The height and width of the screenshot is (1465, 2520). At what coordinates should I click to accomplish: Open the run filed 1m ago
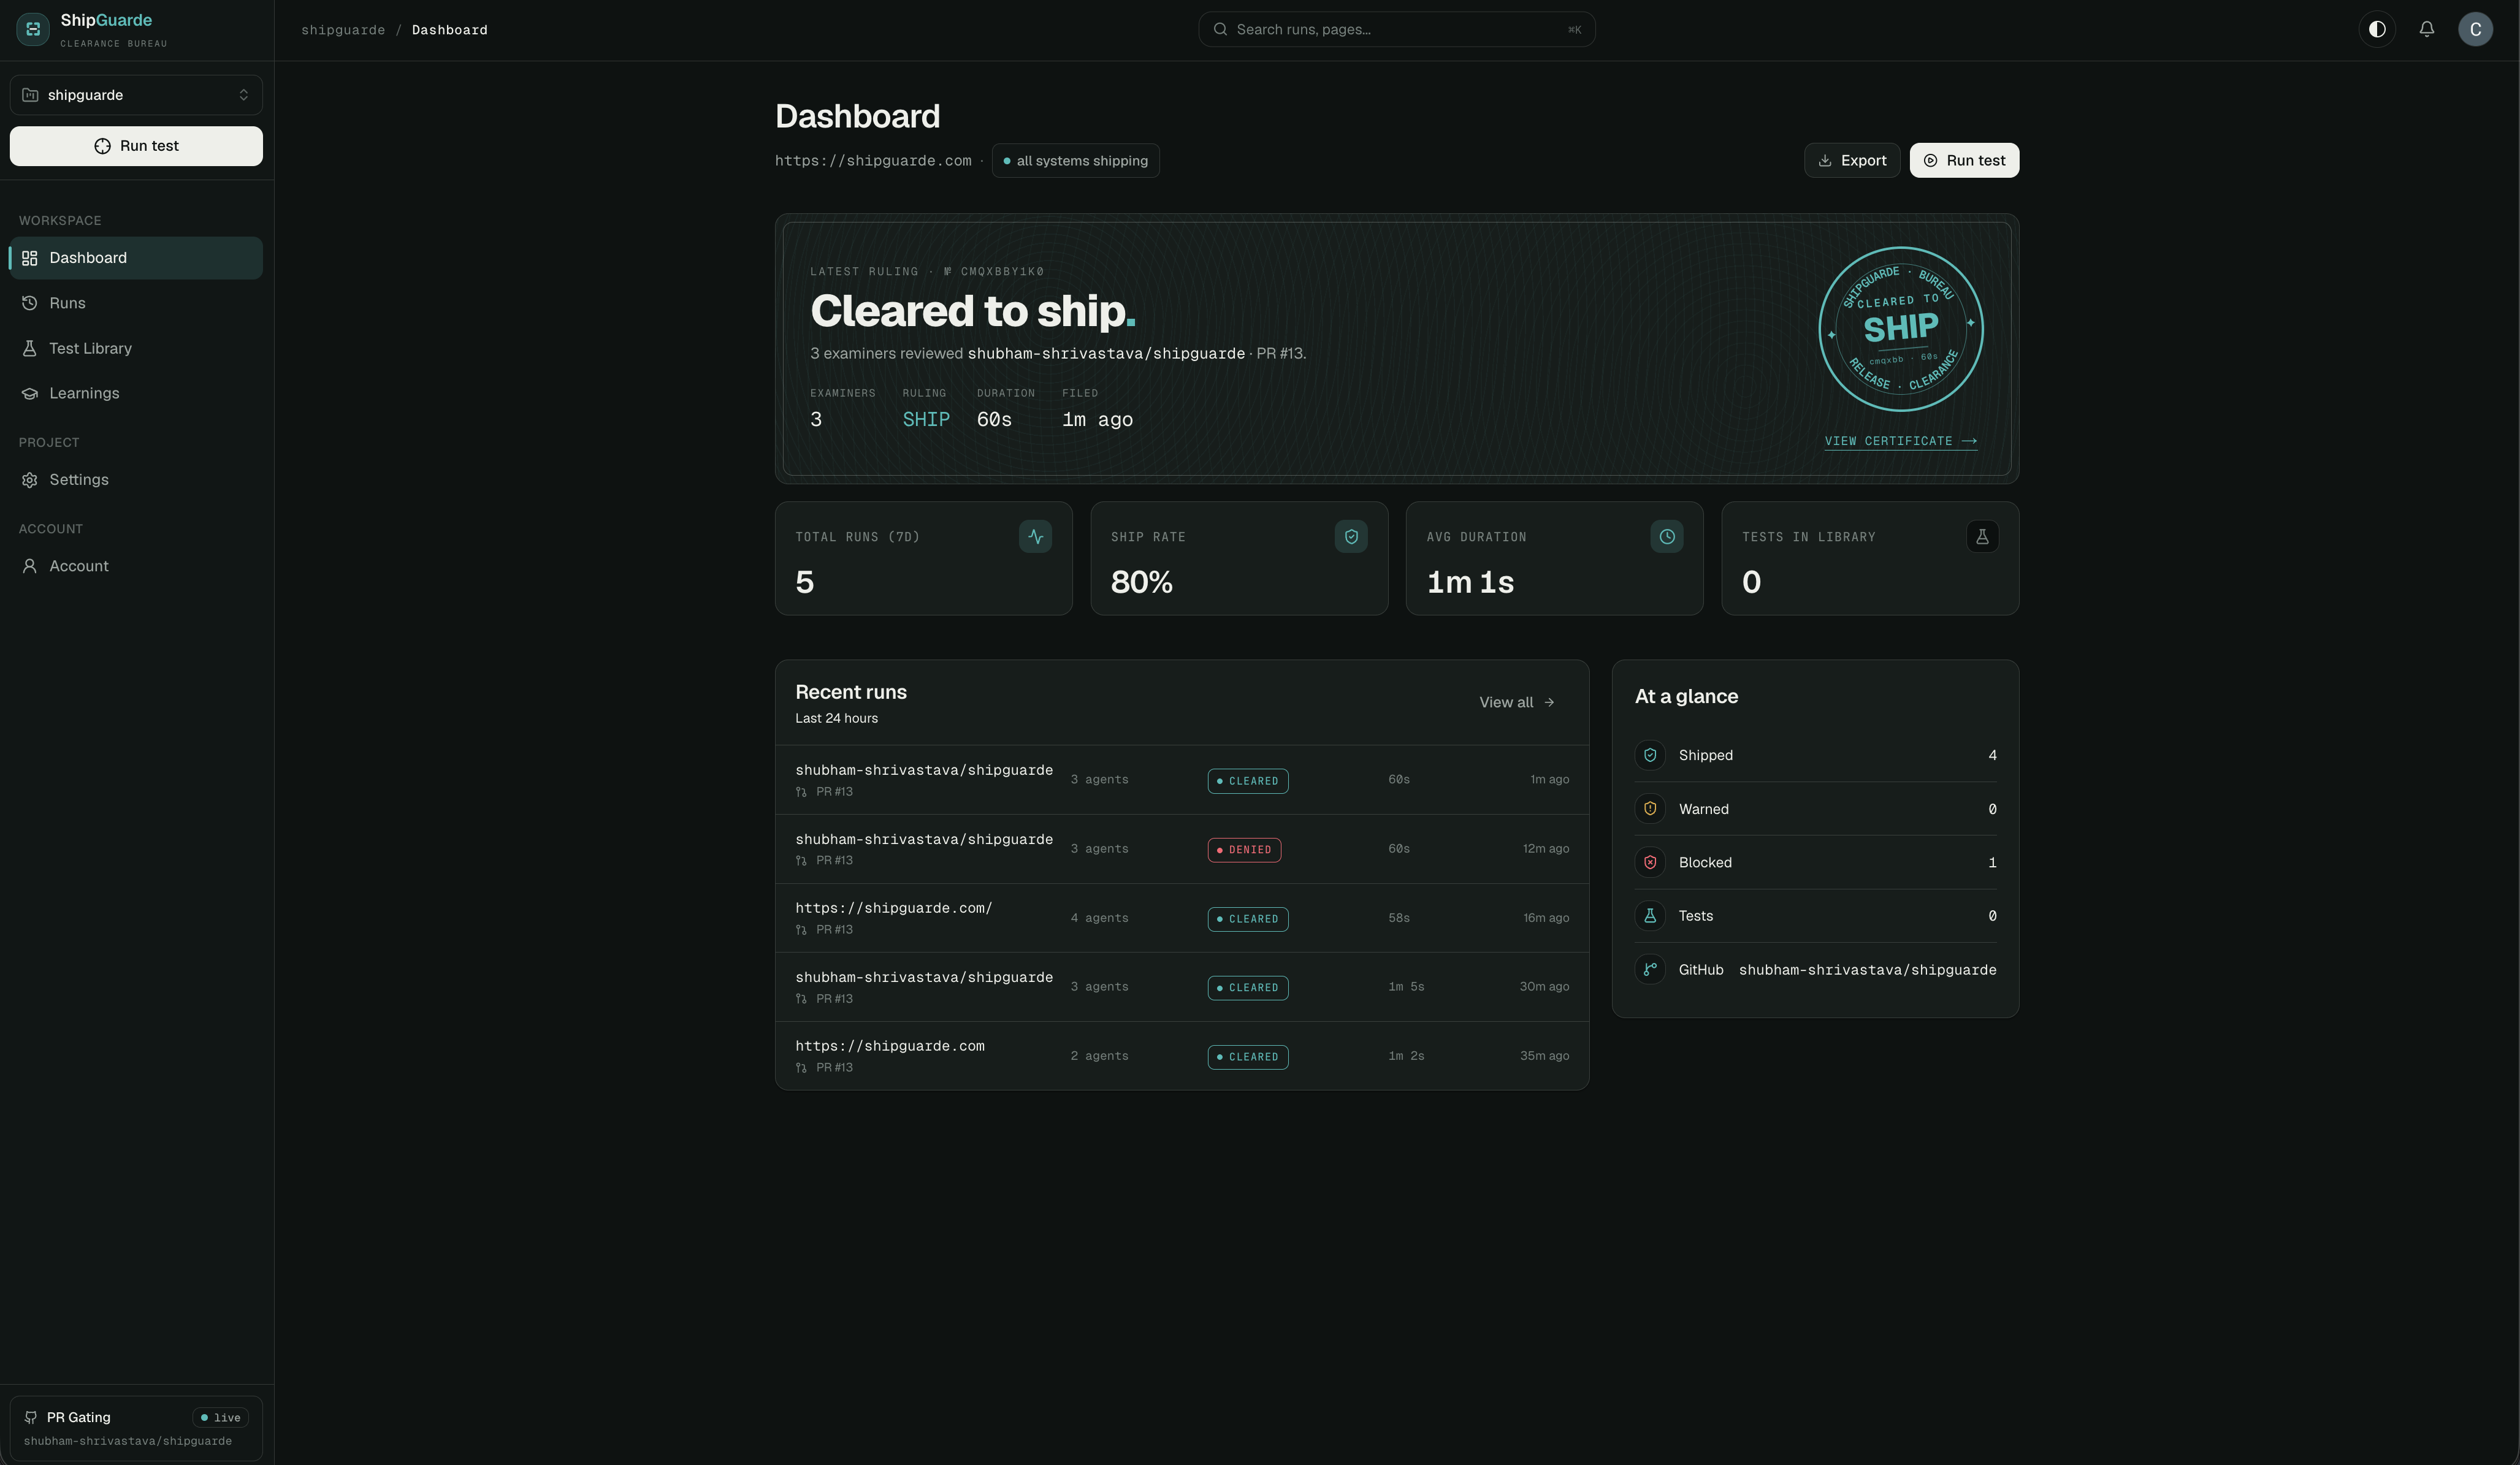click(1182, 780)
